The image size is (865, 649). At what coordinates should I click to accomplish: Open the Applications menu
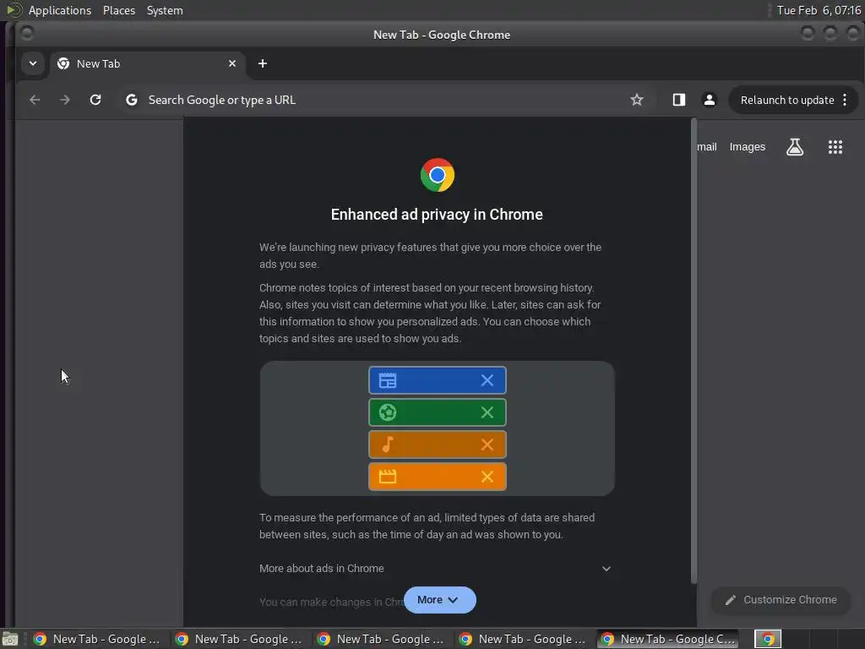point(60,10)
